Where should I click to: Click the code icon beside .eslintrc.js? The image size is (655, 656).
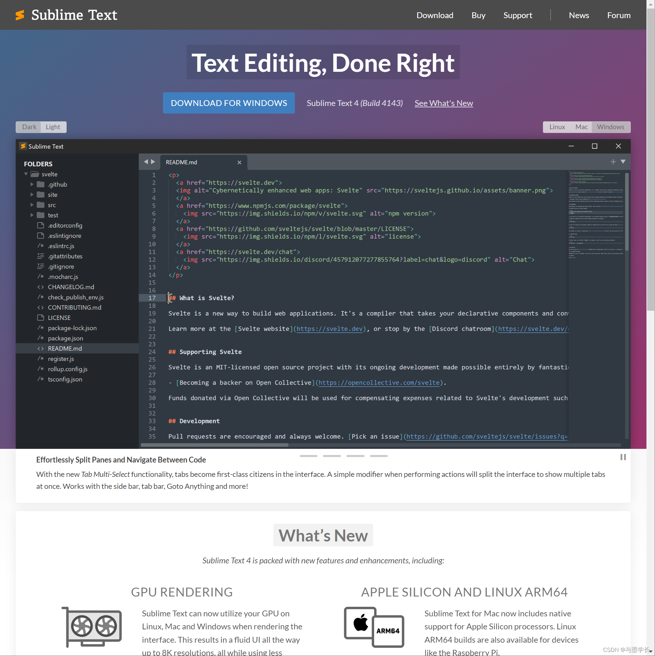tap(41, 246)
